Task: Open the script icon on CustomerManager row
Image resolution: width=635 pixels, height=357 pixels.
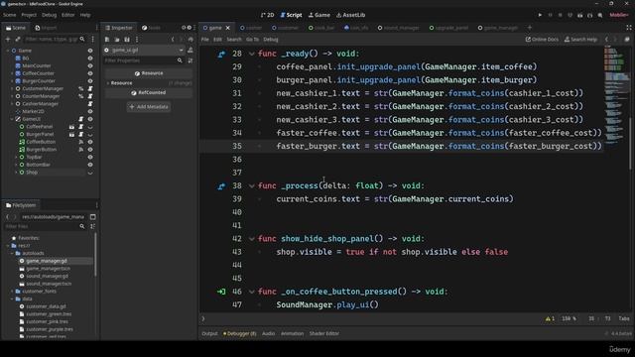Action: pyautogui.click(x=90, y=88)
